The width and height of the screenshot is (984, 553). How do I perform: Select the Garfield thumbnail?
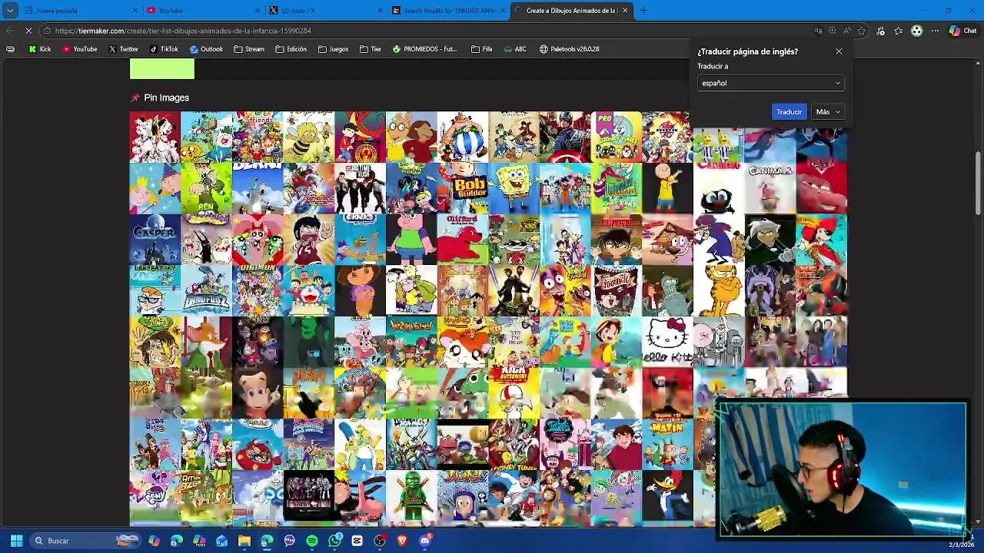click(719, 290)
